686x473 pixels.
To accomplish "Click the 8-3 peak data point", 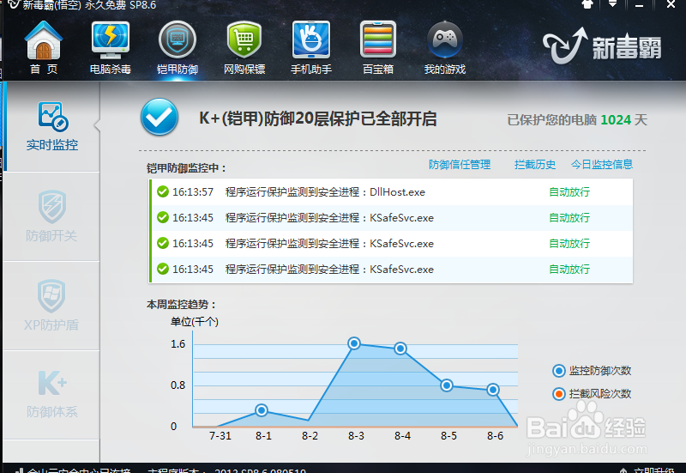I will (x=354, y=343).
